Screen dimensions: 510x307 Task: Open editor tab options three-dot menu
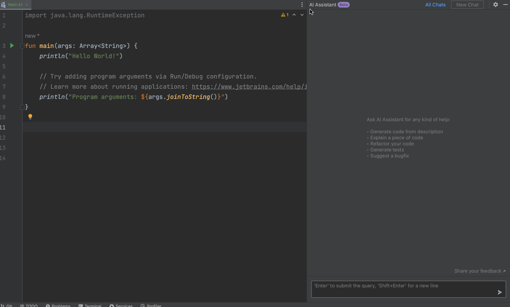pos(302,5)
